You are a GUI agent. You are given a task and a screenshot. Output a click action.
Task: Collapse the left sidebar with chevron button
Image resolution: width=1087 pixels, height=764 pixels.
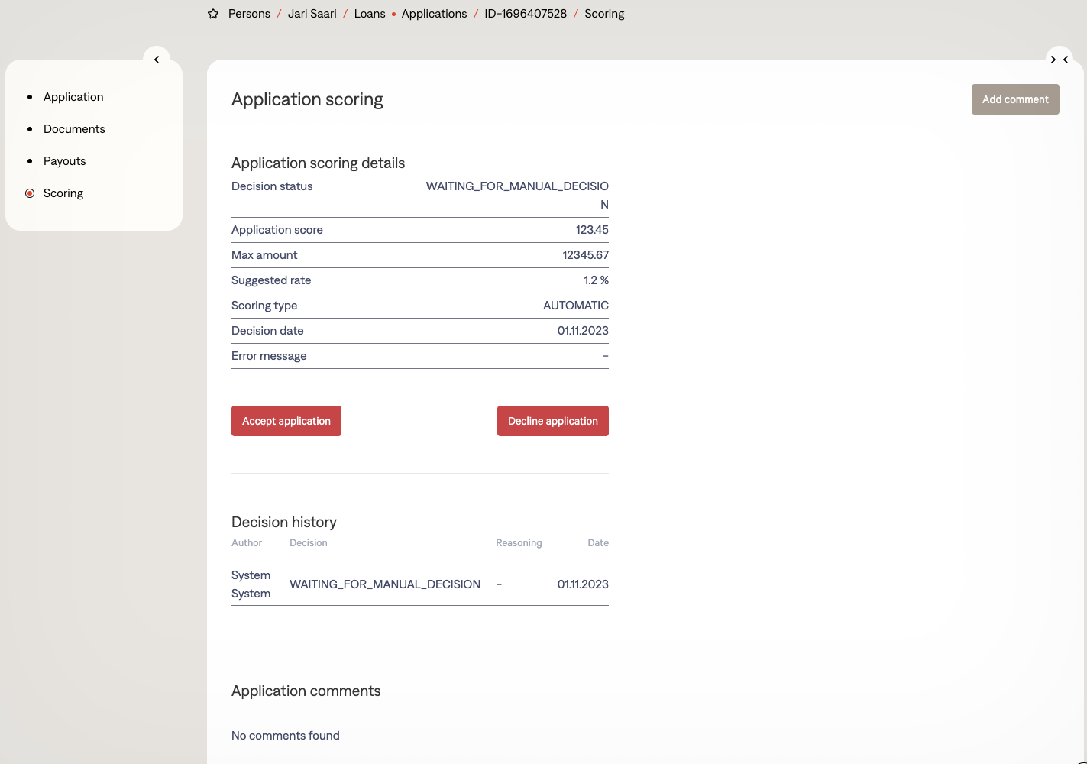coord(157,60)
